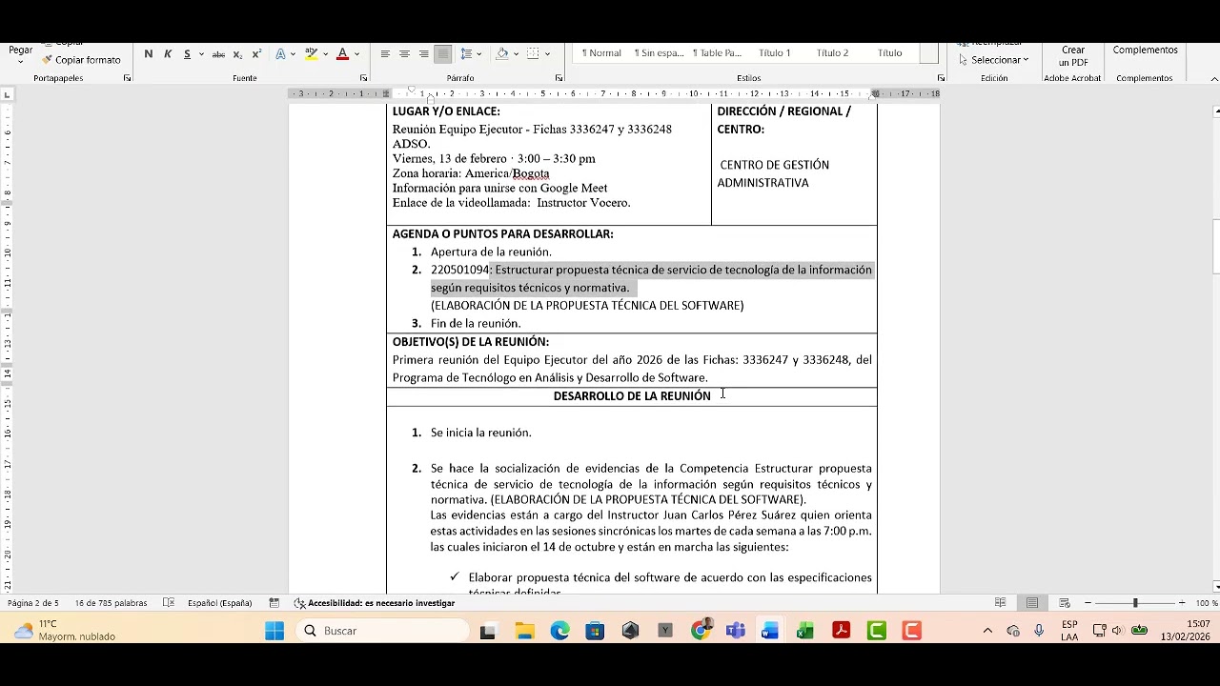Viewport: 1220px width, 686px height.
Task: Apply paragraph shading fill
Action: 501,54
